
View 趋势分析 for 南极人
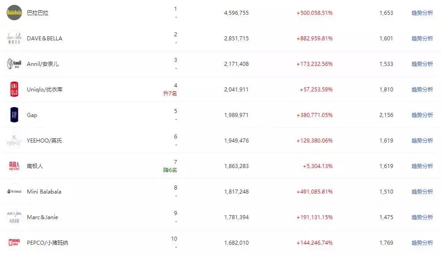422,166
